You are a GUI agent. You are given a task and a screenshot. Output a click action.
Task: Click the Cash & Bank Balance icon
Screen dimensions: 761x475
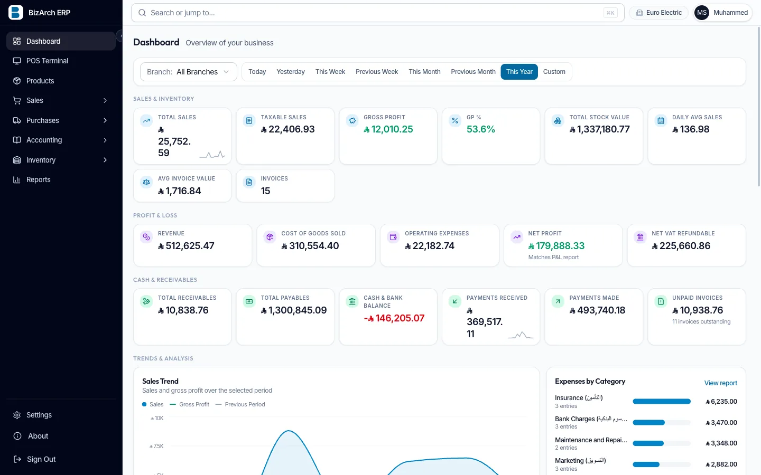(x=352, y=301)
